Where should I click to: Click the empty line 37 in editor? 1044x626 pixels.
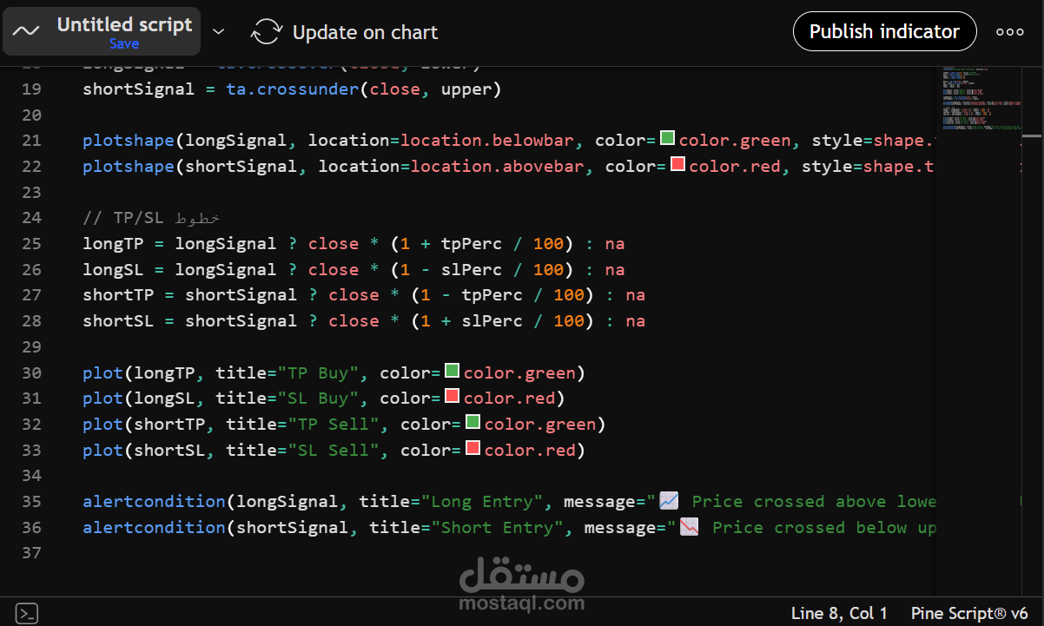click(x=508, y=553)
